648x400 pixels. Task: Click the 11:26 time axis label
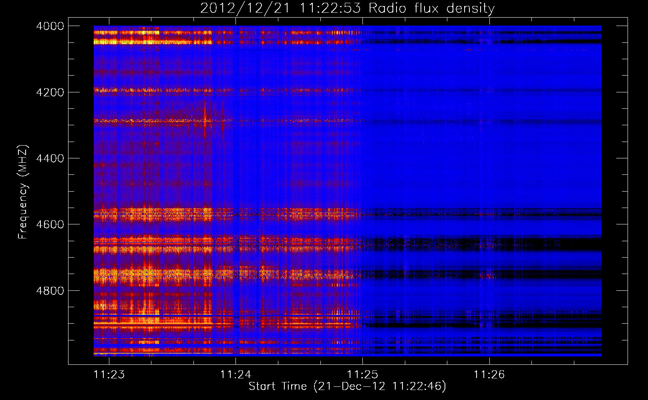(489, 375)
